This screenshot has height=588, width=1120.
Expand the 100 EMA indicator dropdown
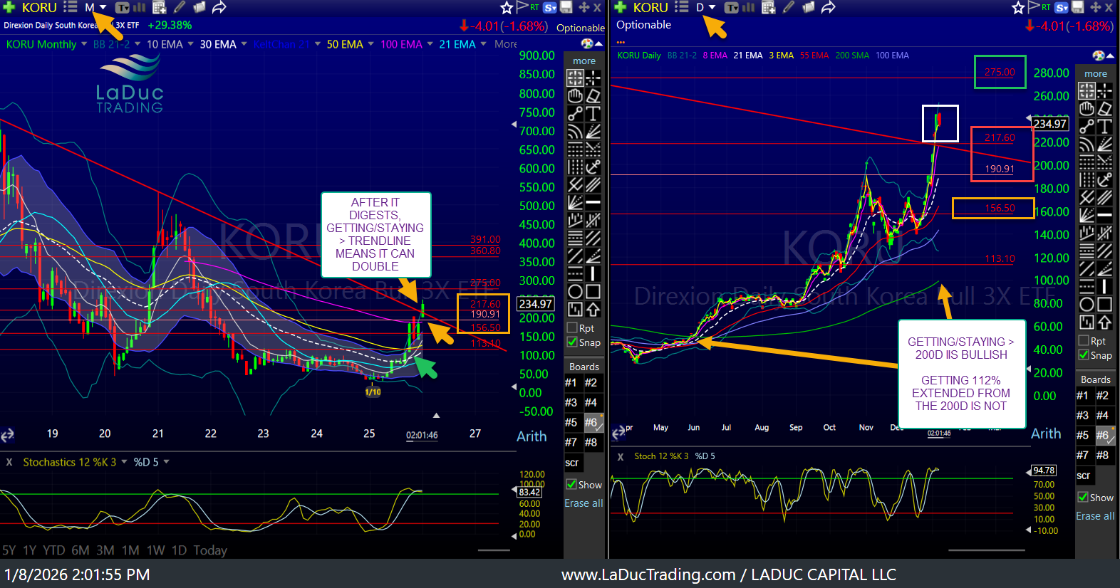coord(430,44)
